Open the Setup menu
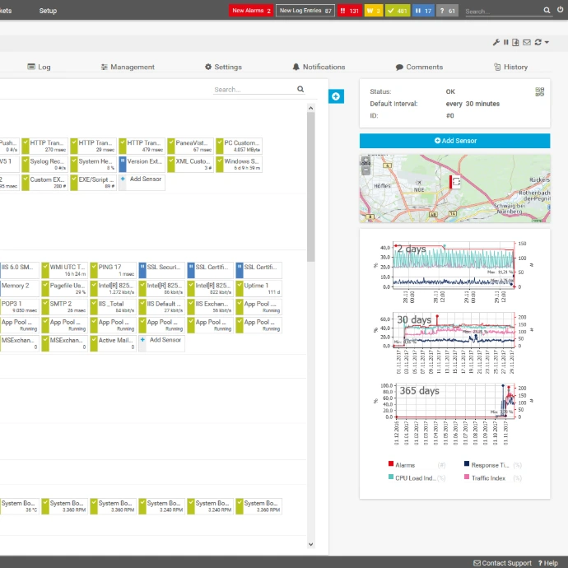Screen dimensions: 568x568 pos(48,11)
